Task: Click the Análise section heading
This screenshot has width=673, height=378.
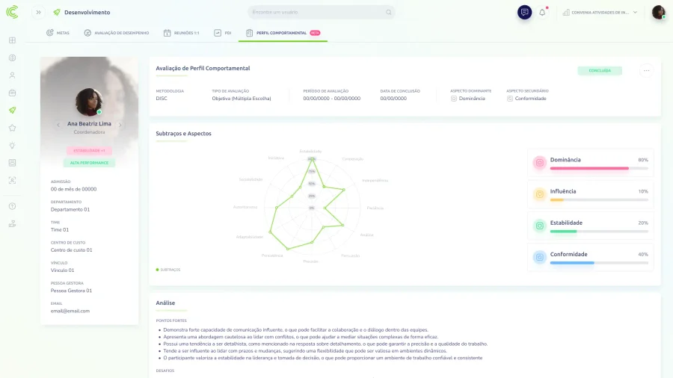Action: [x=165, y=303]
